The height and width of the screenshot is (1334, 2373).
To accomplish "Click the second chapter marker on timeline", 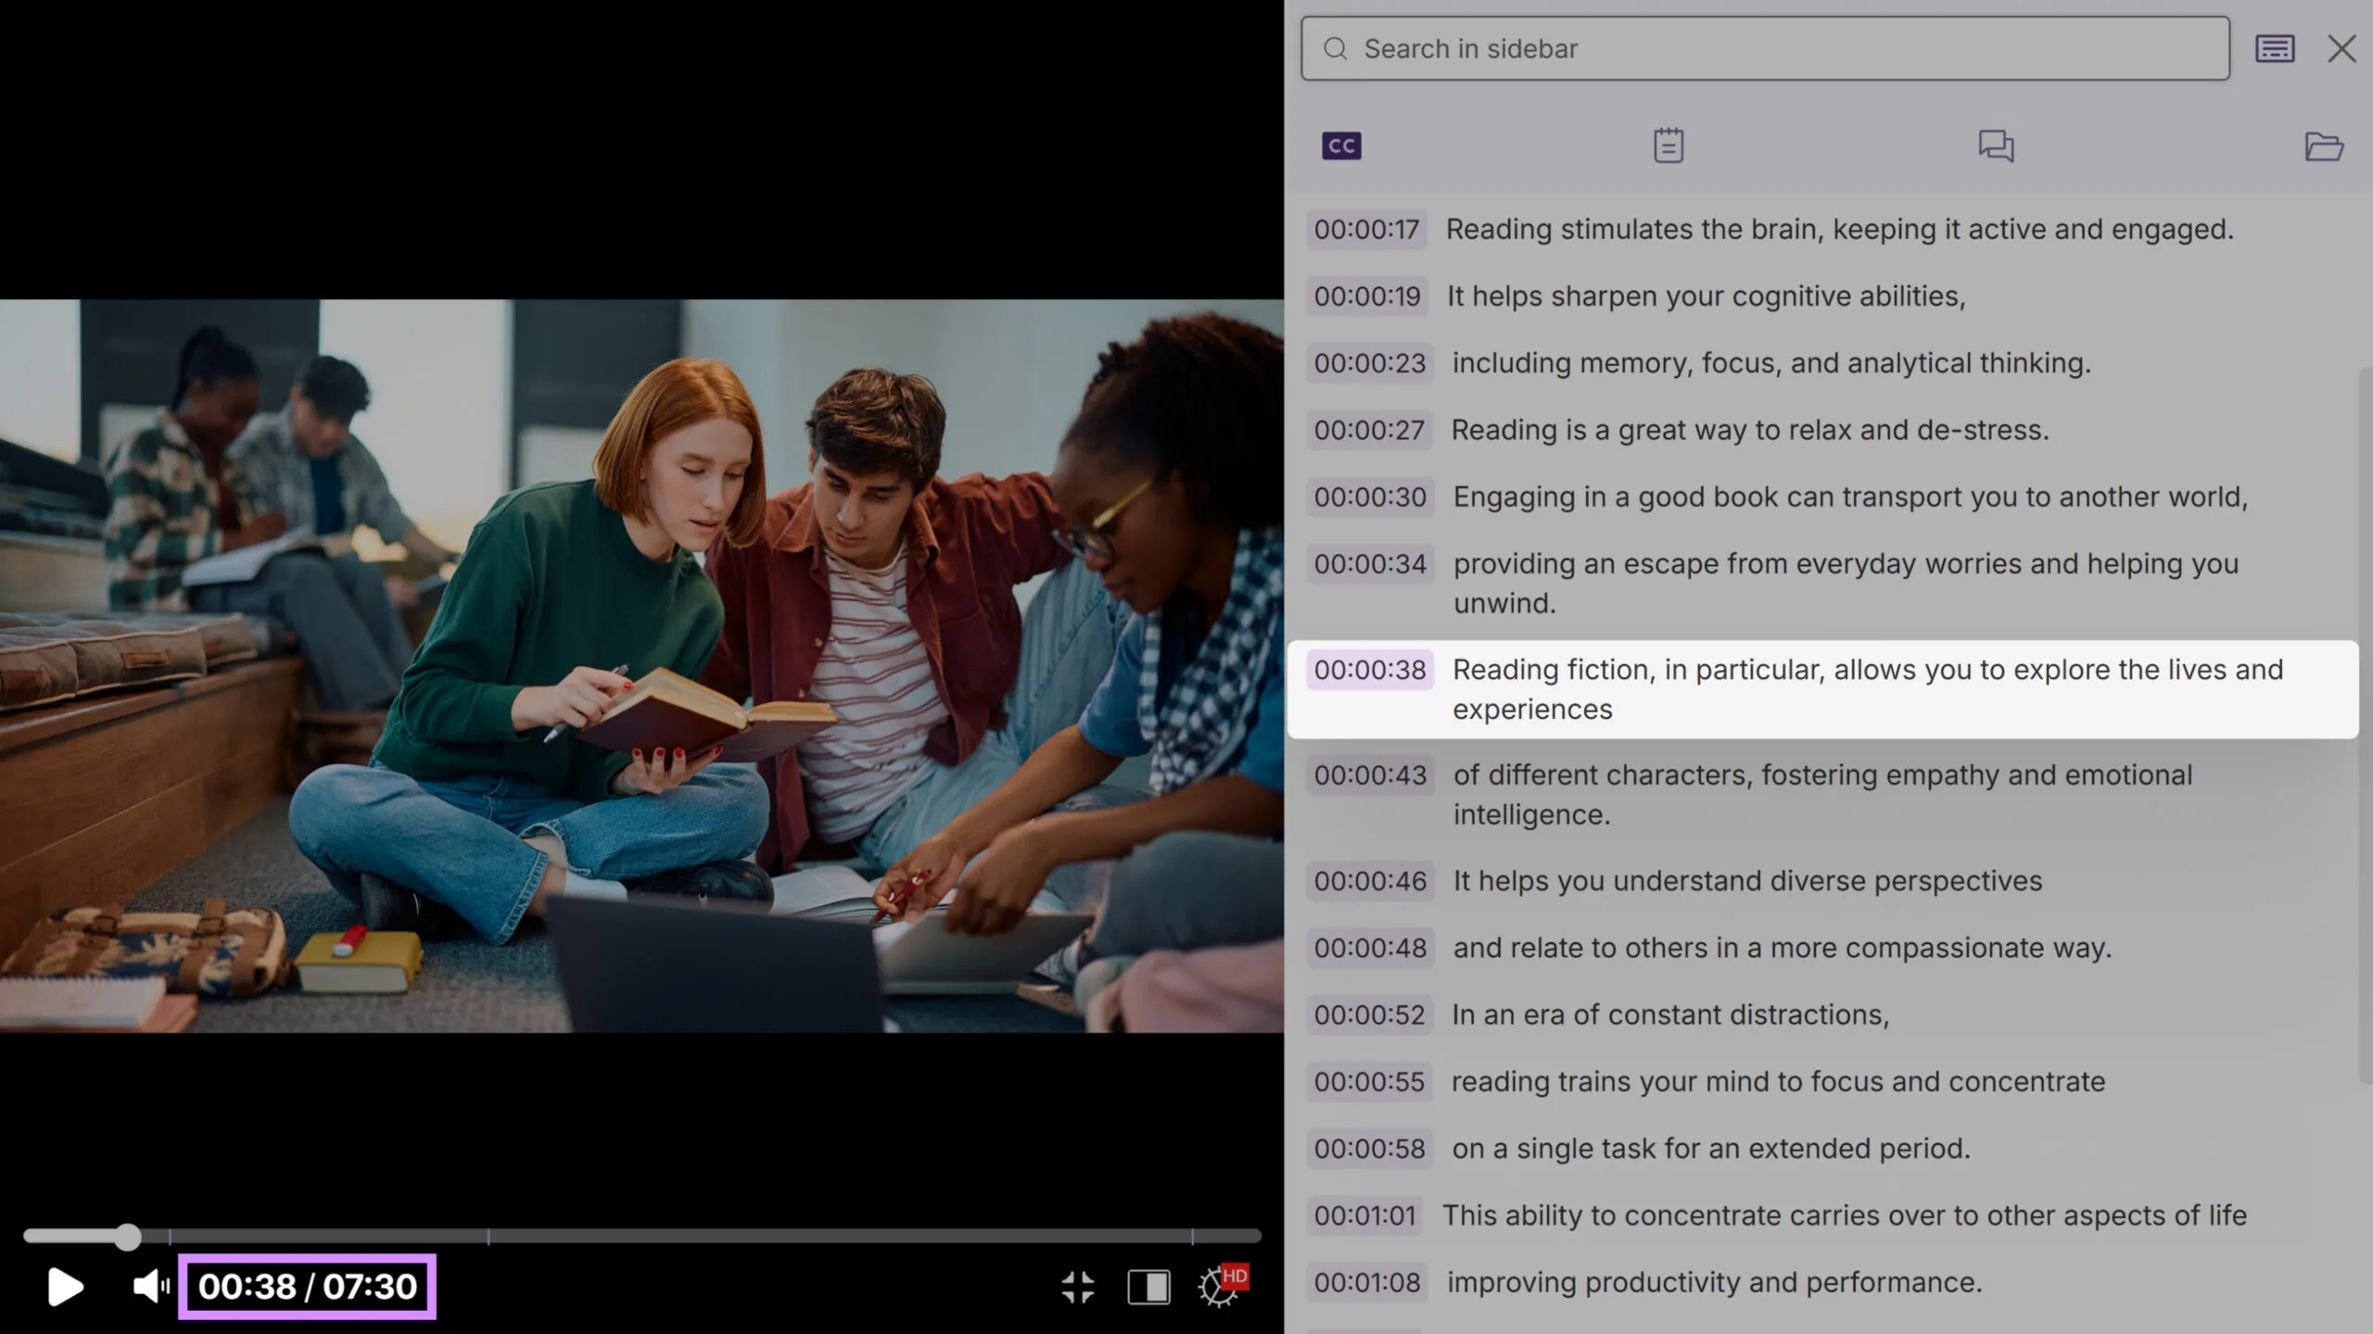I will click(x=489, y=1236).
